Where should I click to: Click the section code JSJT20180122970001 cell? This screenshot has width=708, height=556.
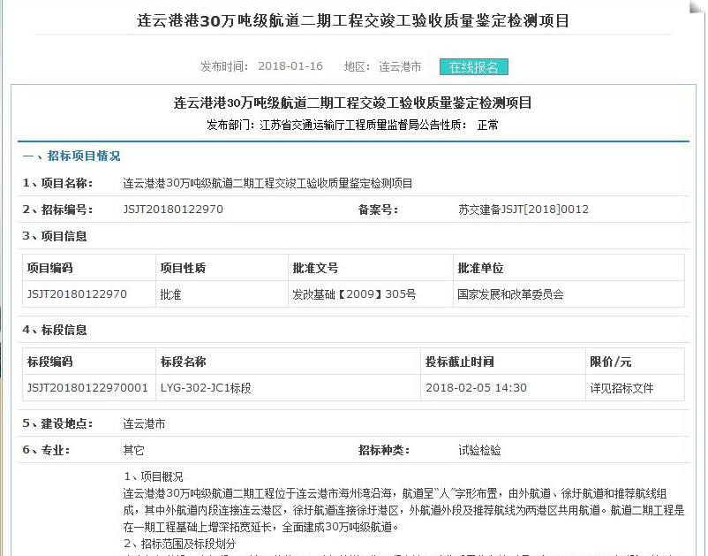pos(87,388)
